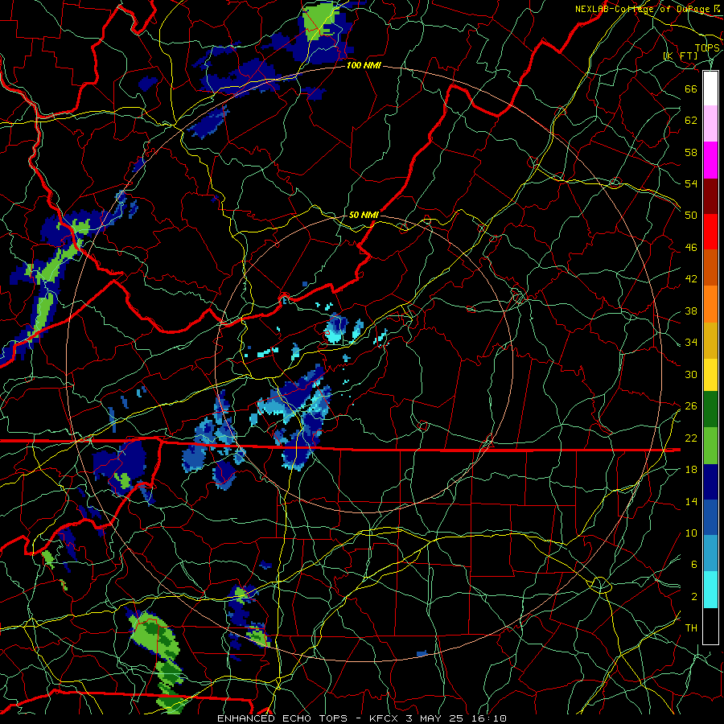
Task: Pick the bright orange legend swatch
Action: pos(710,304)
